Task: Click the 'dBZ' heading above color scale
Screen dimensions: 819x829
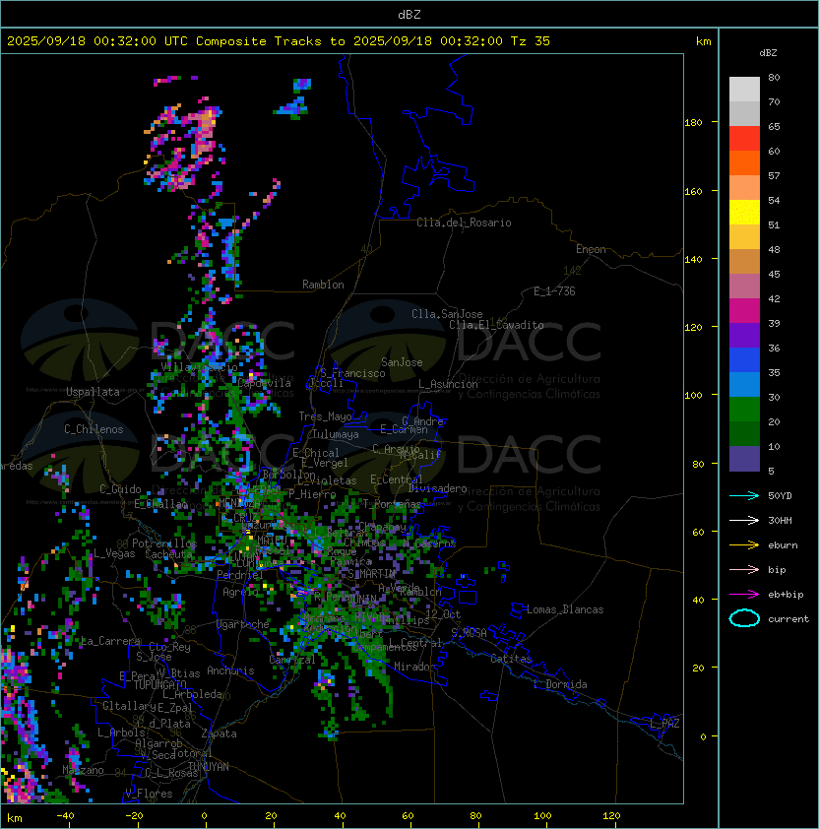Action: pos(768,53)
